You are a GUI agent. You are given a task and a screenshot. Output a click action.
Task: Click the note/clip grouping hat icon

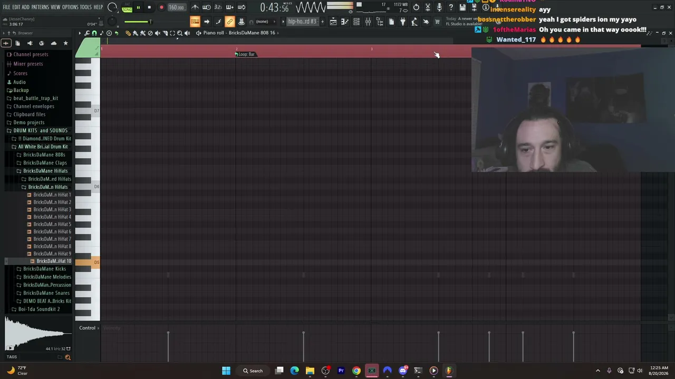coord(242,22)
